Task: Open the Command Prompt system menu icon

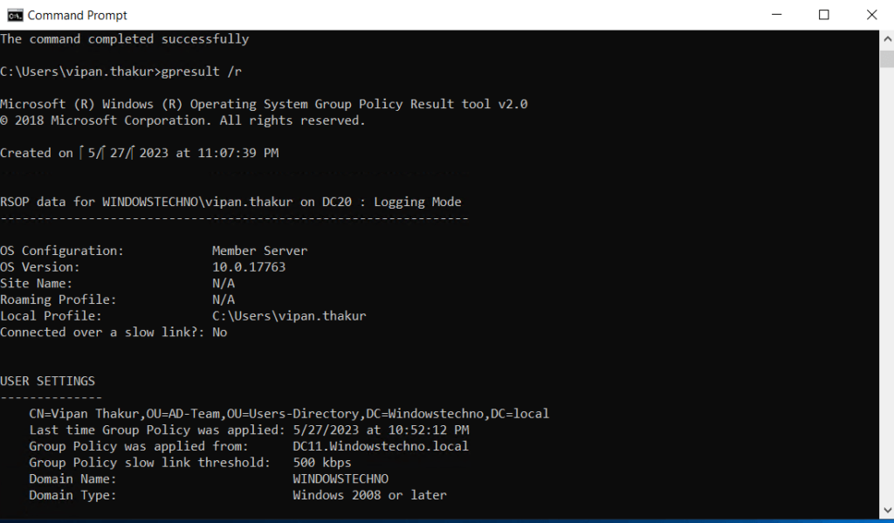Action: tap(14, 15)
